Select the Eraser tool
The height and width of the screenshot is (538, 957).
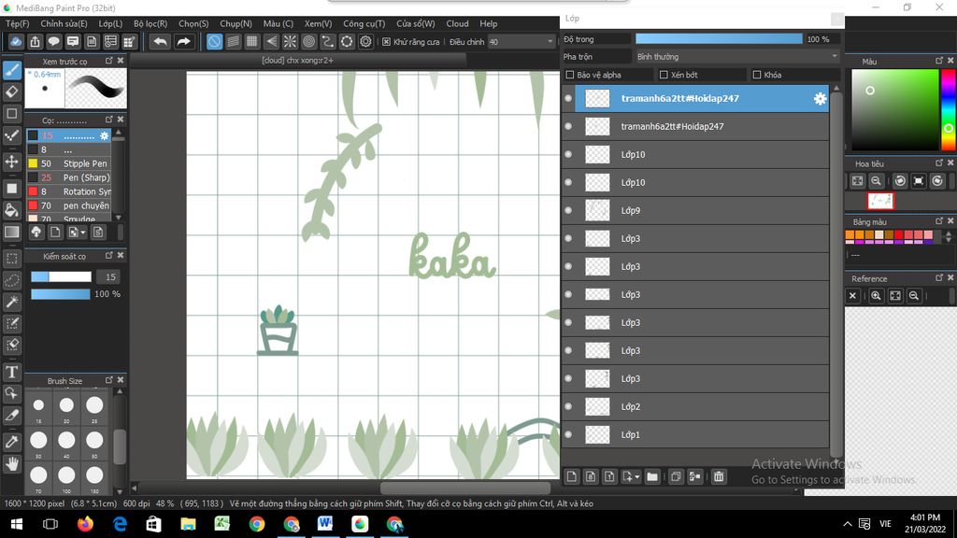(11, 92)
